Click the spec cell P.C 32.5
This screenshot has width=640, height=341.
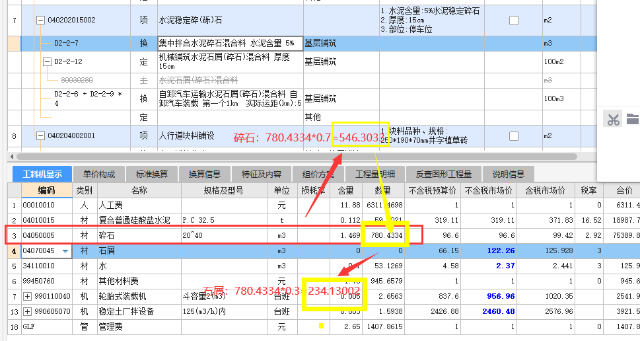224,220
